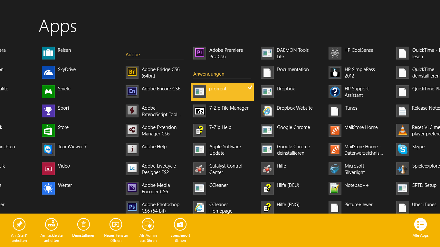Open the Skype icon
The width and height of the screenshot is (440, 247).
point(403,150)
